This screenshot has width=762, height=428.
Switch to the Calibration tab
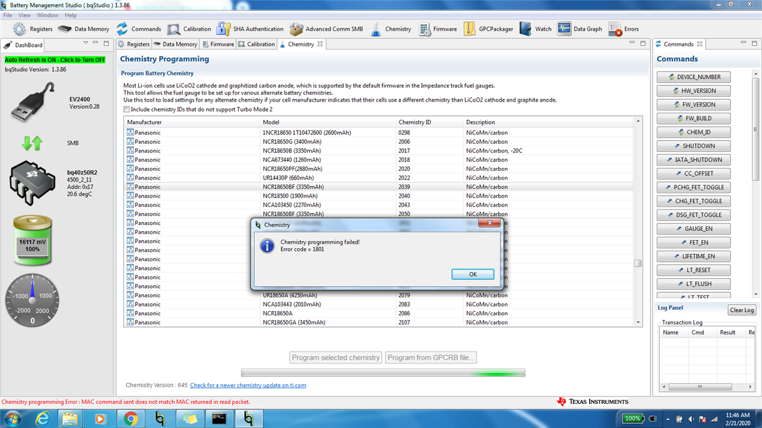[x=256, y=44]
